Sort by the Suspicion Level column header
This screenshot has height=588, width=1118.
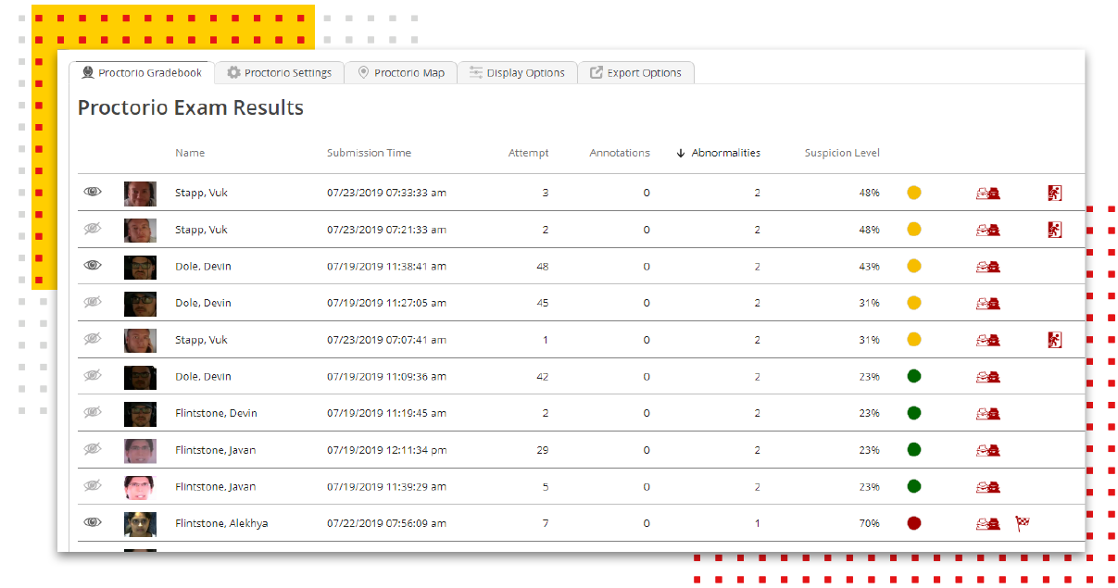(842, 153)
